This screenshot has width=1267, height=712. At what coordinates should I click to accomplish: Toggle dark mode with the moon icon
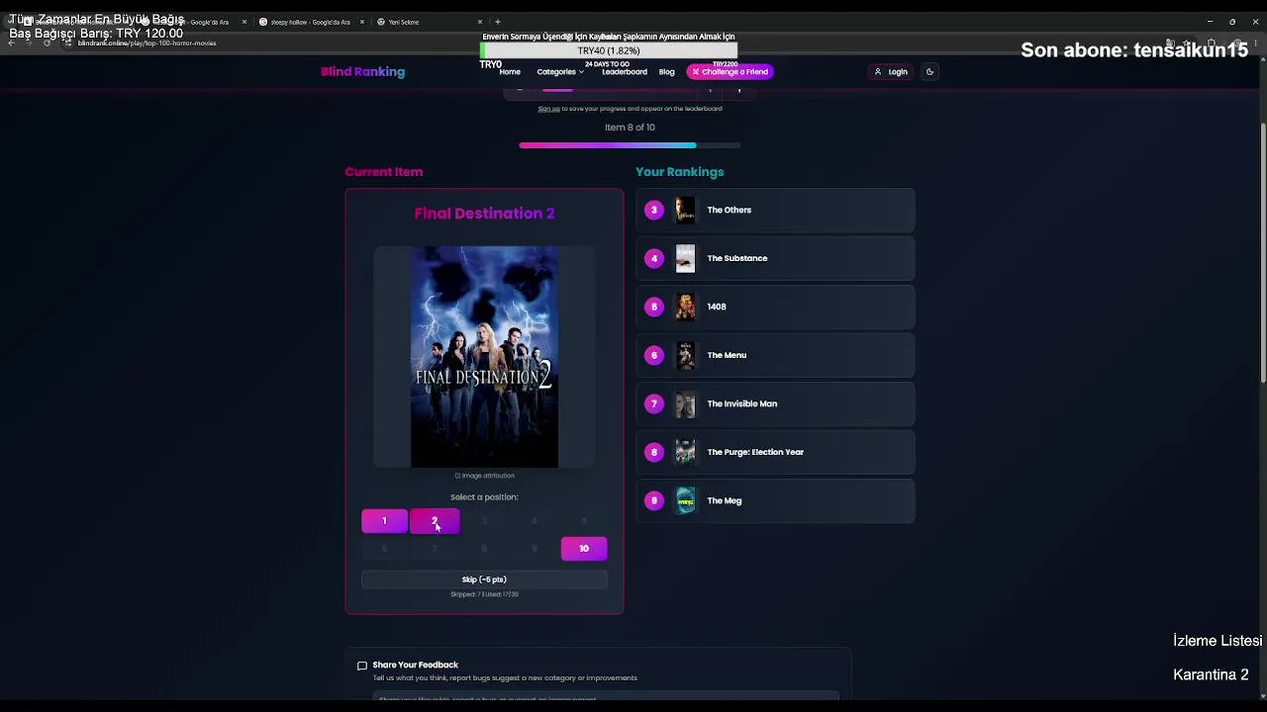tap(929, 71)
